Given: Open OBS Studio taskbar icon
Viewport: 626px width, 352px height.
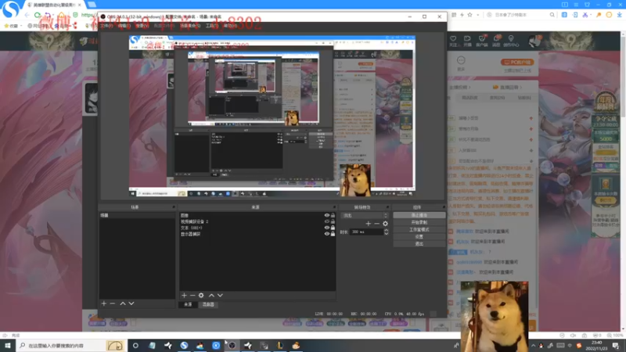Looking at the screenshot, I should tap(232, 346).
